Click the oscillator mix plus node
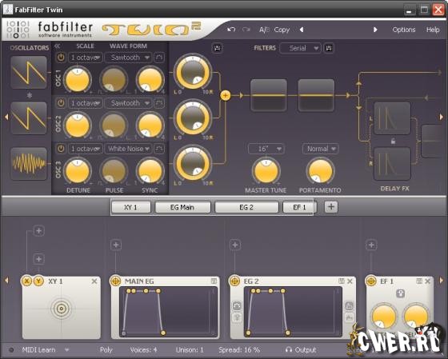The height and width of the screenshot is (359, 448). [226, 95]
